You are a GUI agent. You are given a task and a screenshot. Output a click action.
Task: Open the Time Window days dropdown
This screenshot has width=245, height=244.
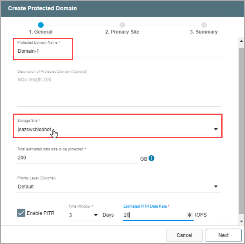pyautogui.click(x=96, y=215)
